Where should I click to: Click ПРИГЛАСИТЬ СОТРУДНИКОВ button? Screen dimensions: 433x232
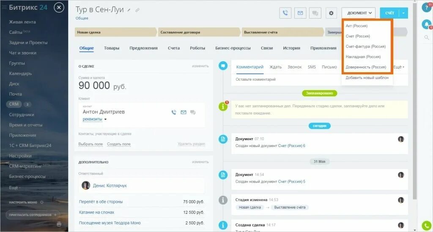pos(33,215)
